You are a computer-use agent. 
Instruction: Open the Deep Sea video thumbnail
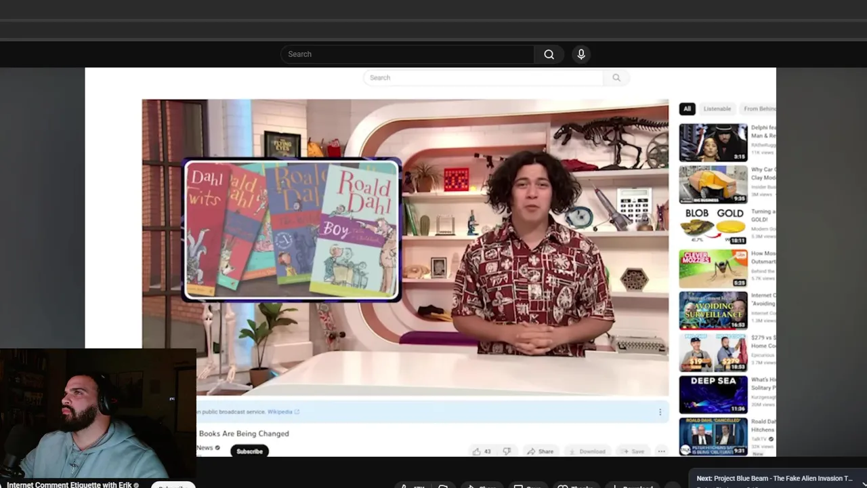(x=713, y=394)
